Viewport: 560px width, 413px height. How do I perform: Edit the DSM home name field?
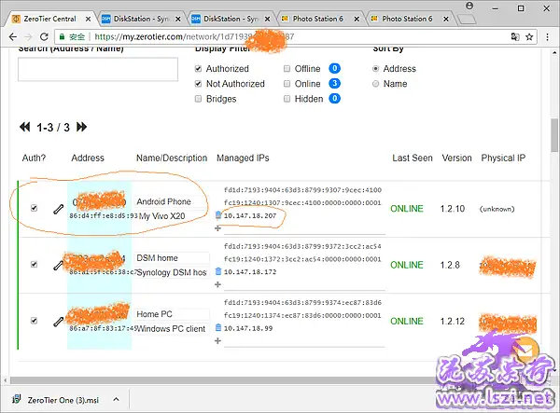point(172,258)
